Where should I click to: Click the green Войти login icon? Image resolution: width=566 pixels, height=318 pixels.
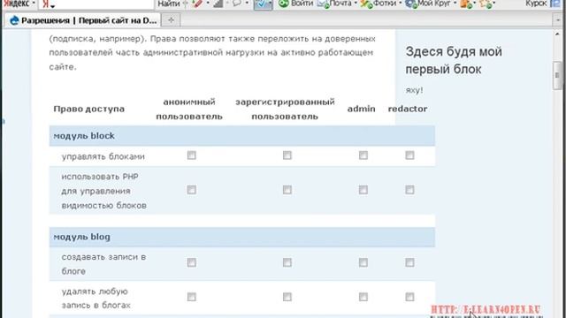(x=284, y=4)
